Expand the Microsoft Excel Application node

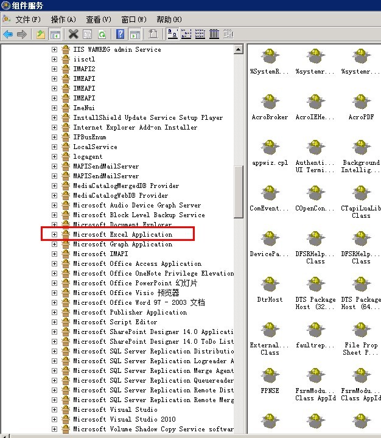click(54, 234)
